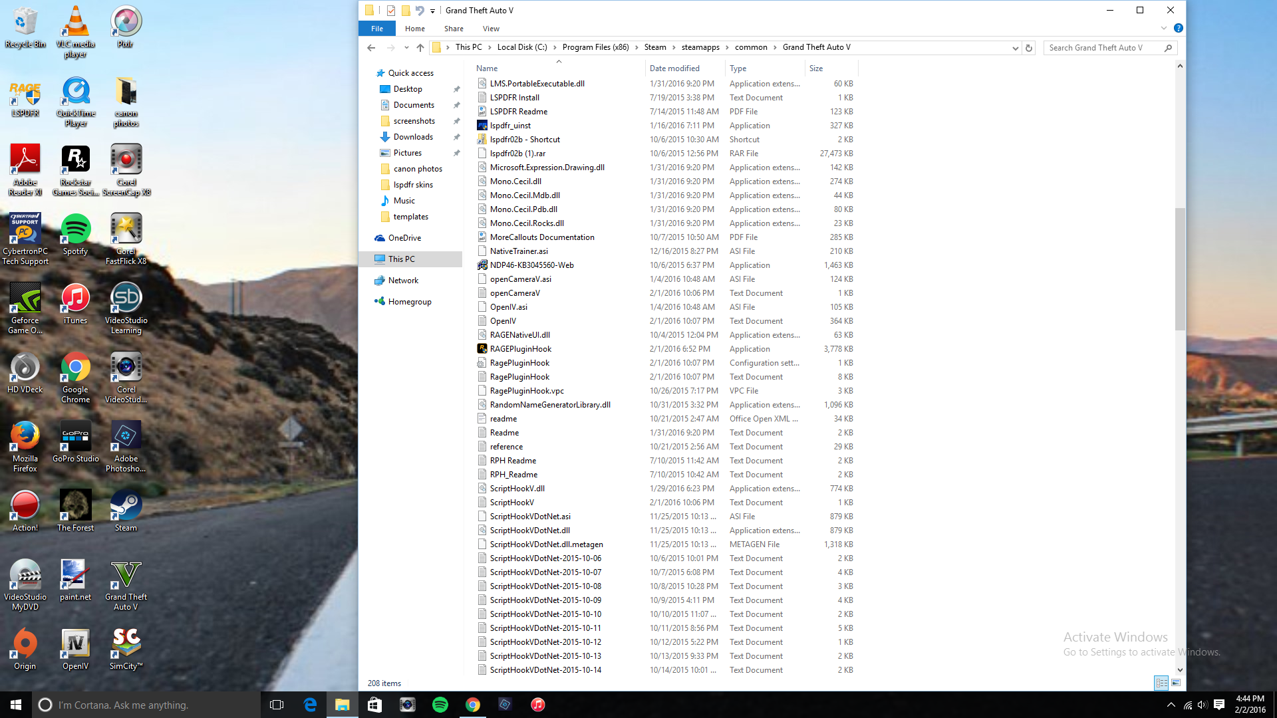
Task: Click the Windows Start button
Action: (16, 705)
